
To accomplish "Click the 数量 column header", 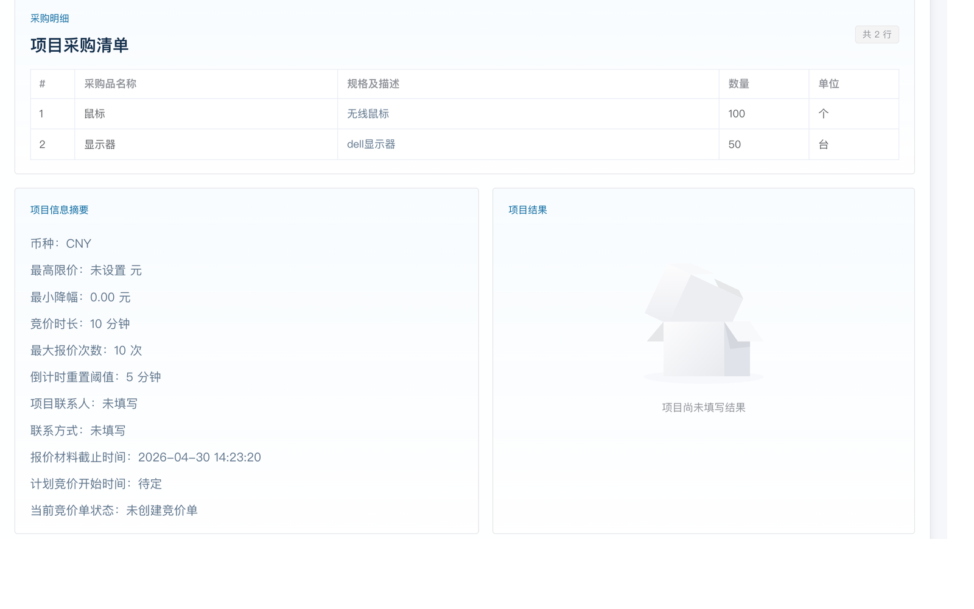I will (738, 84).
